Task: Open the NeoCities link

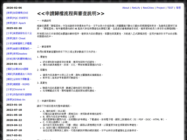Action: point(148,8)
